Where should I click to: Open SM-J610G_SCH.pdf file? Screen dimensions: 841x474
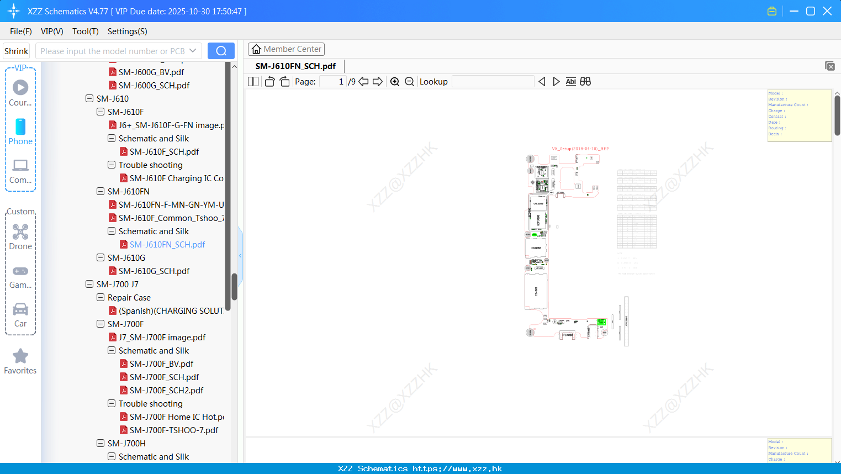[154, 271]
